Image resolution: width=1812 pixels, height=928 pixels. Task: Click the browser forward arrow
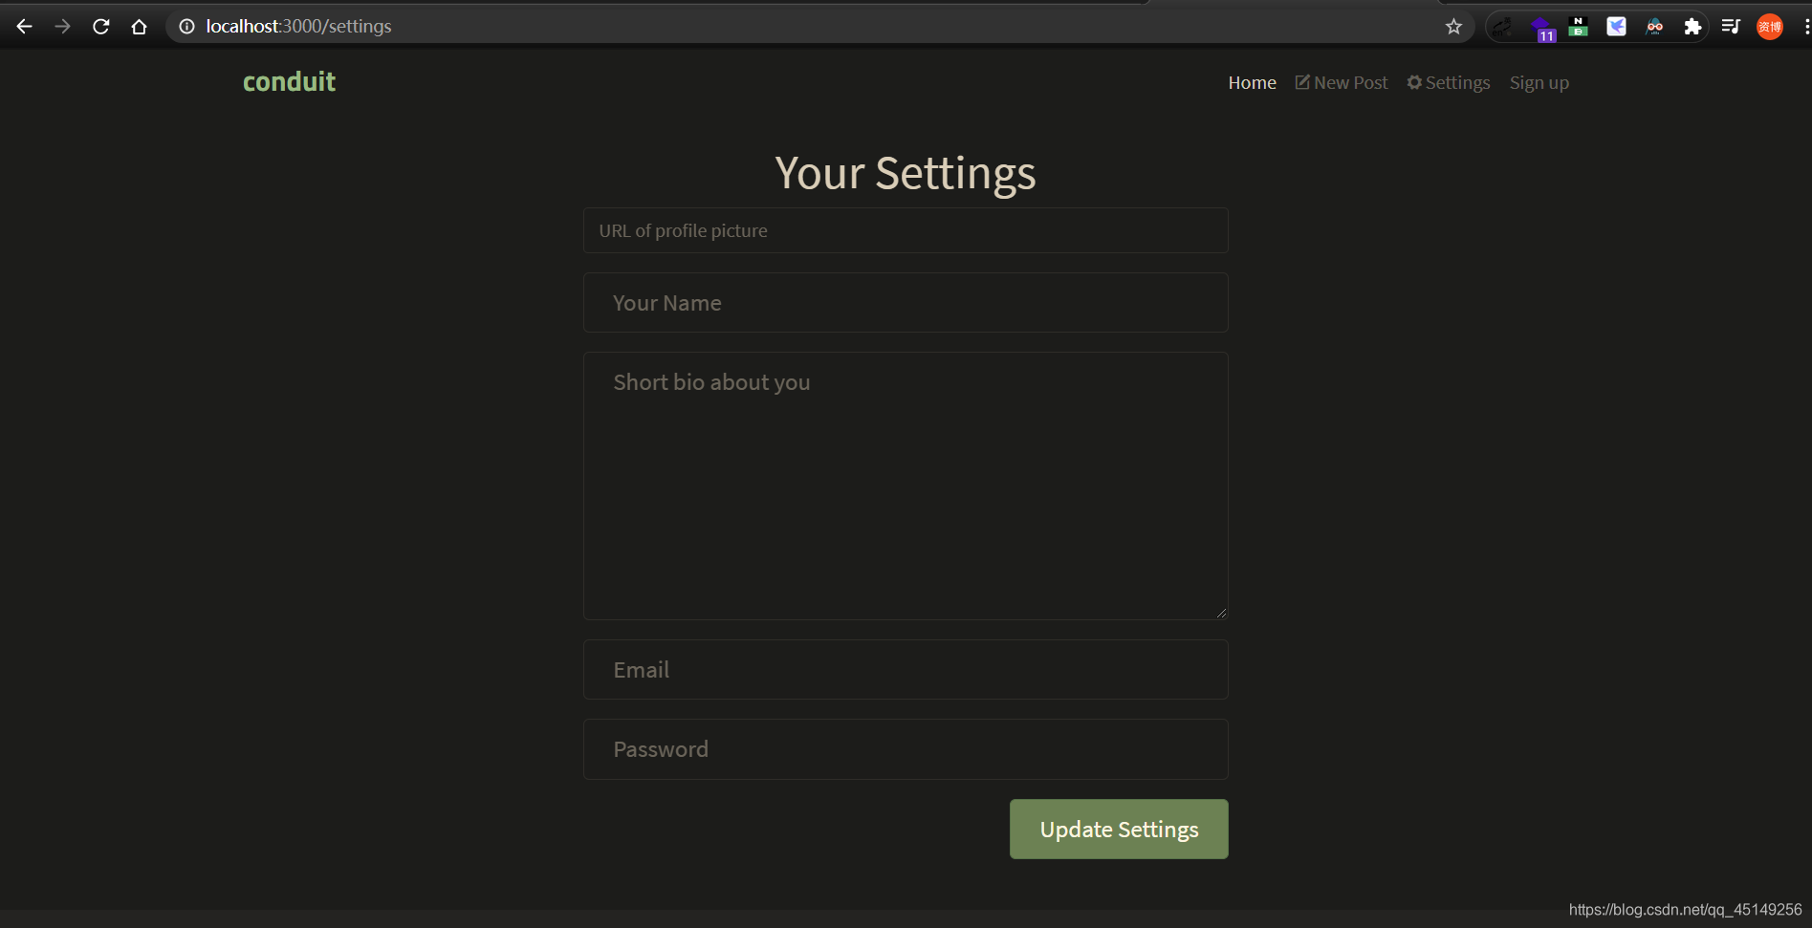63,27
